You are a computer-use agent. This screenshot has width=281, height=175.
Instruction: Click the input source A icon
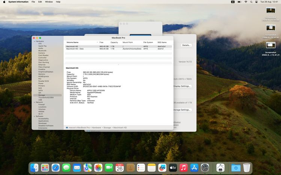[233, 2]
